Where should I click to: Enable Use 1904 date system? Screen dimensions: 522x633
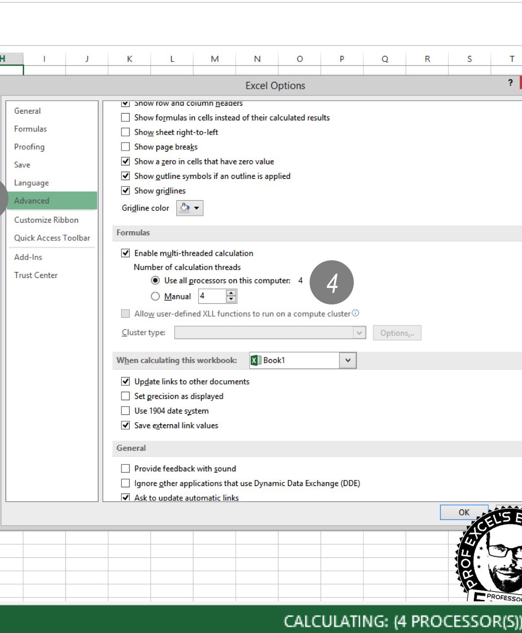point(125,410)
